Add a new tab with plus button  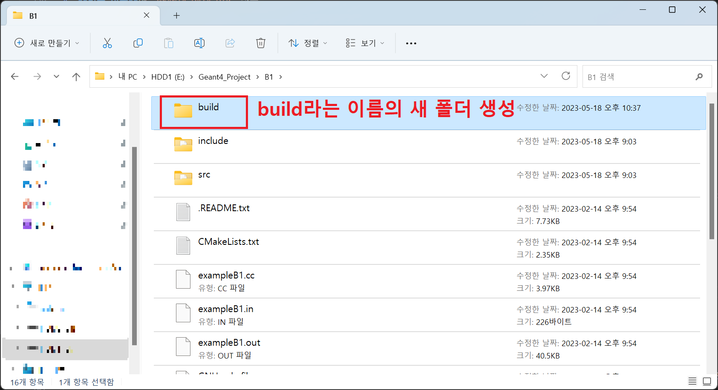point(176,16)
